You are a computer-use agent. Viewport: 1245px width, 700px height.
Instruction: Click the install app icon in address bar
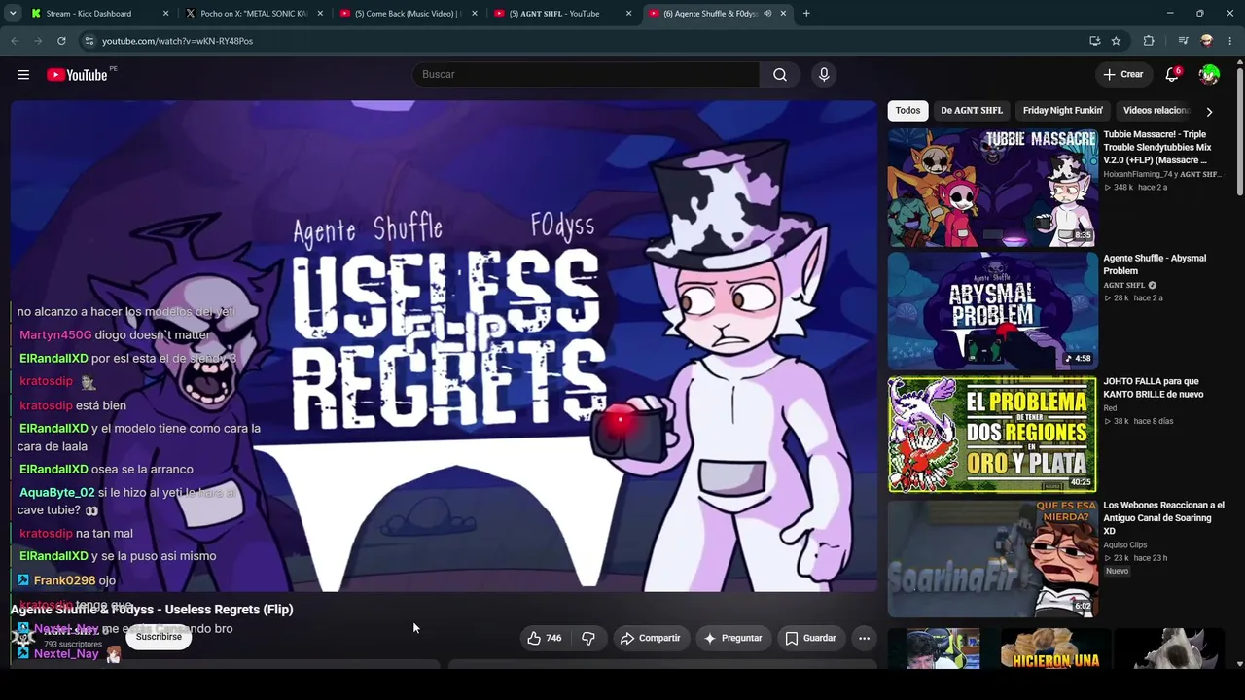click(1095, 41)
